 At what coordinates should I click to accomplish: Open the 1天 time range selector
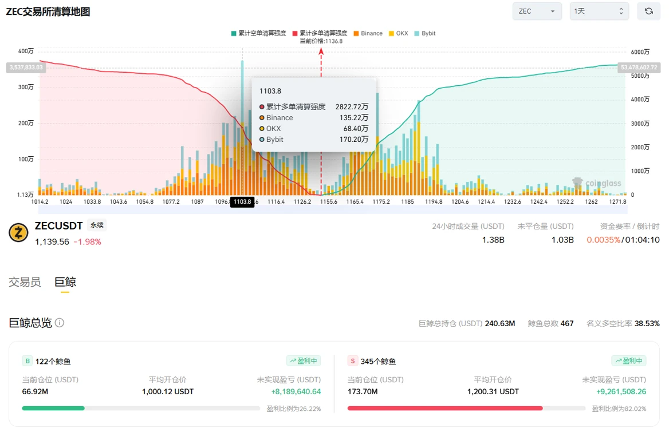[x=599, y=11]
